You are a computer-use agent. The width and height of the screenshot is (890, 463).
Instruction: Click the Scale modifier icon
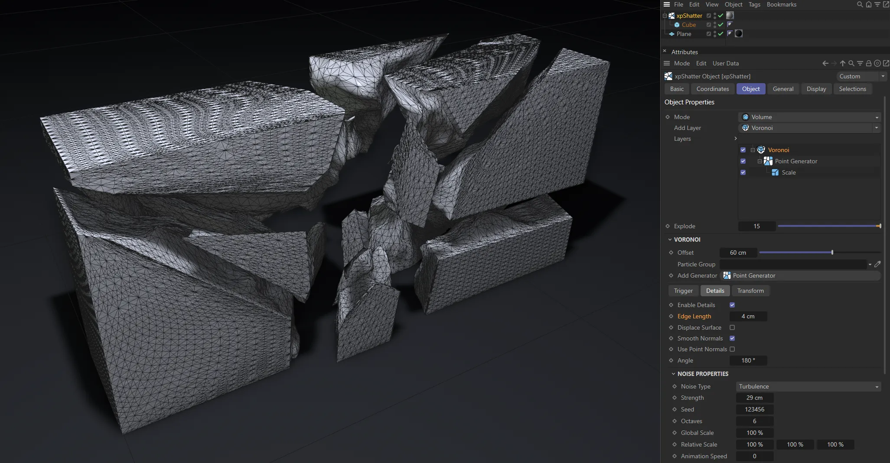pos(774,172)
